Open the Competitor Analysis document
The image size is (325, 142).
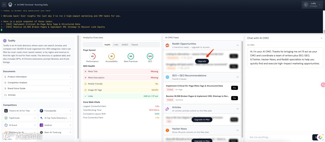(x=38, y=82)
